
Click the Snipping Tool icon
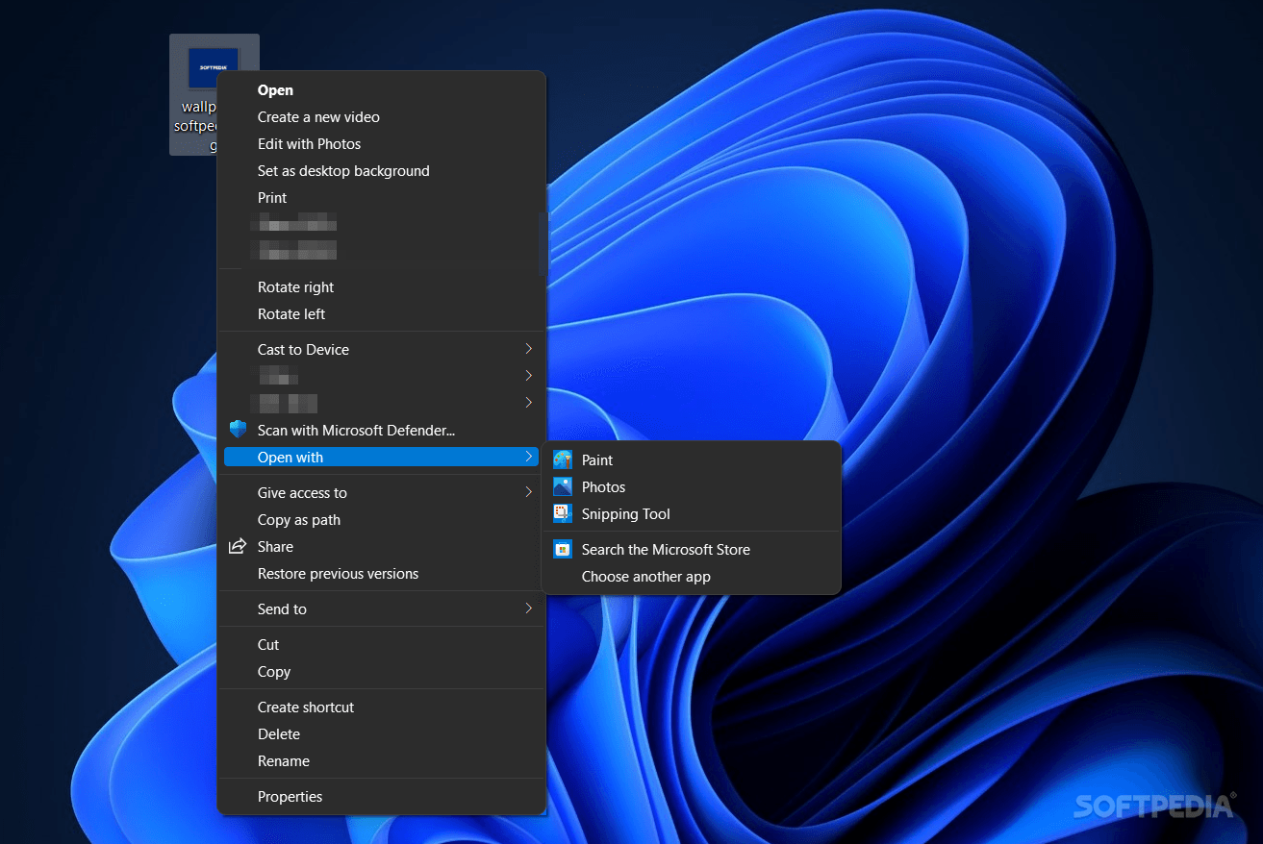pyautogui.click(x=563, y=513)
